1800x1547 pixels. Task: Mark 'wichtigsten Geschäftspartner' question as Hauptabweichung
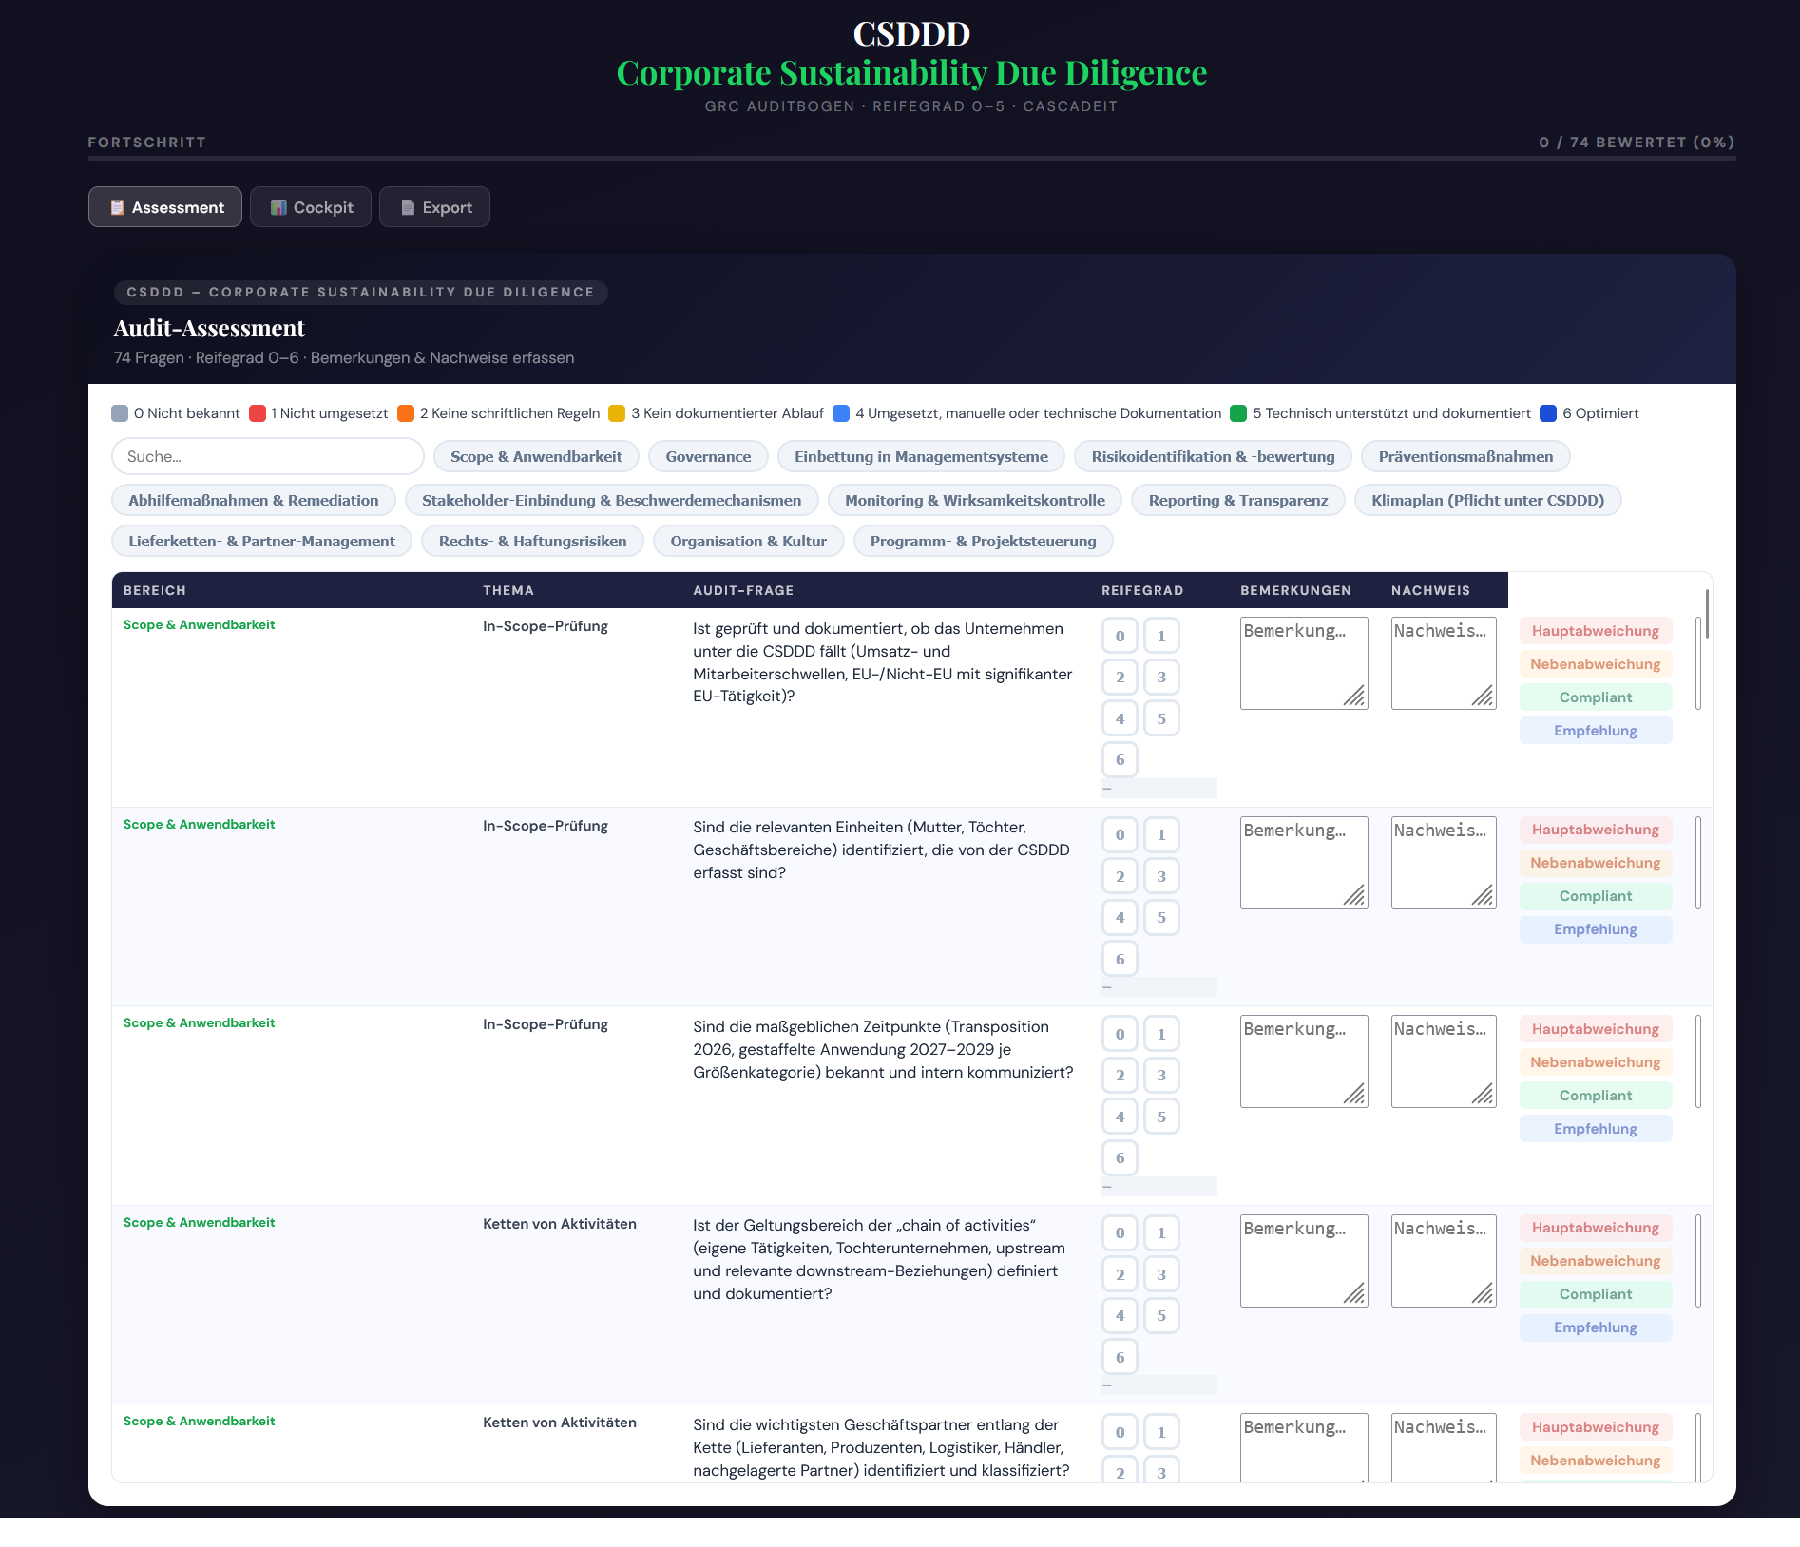[1596, 1427]
